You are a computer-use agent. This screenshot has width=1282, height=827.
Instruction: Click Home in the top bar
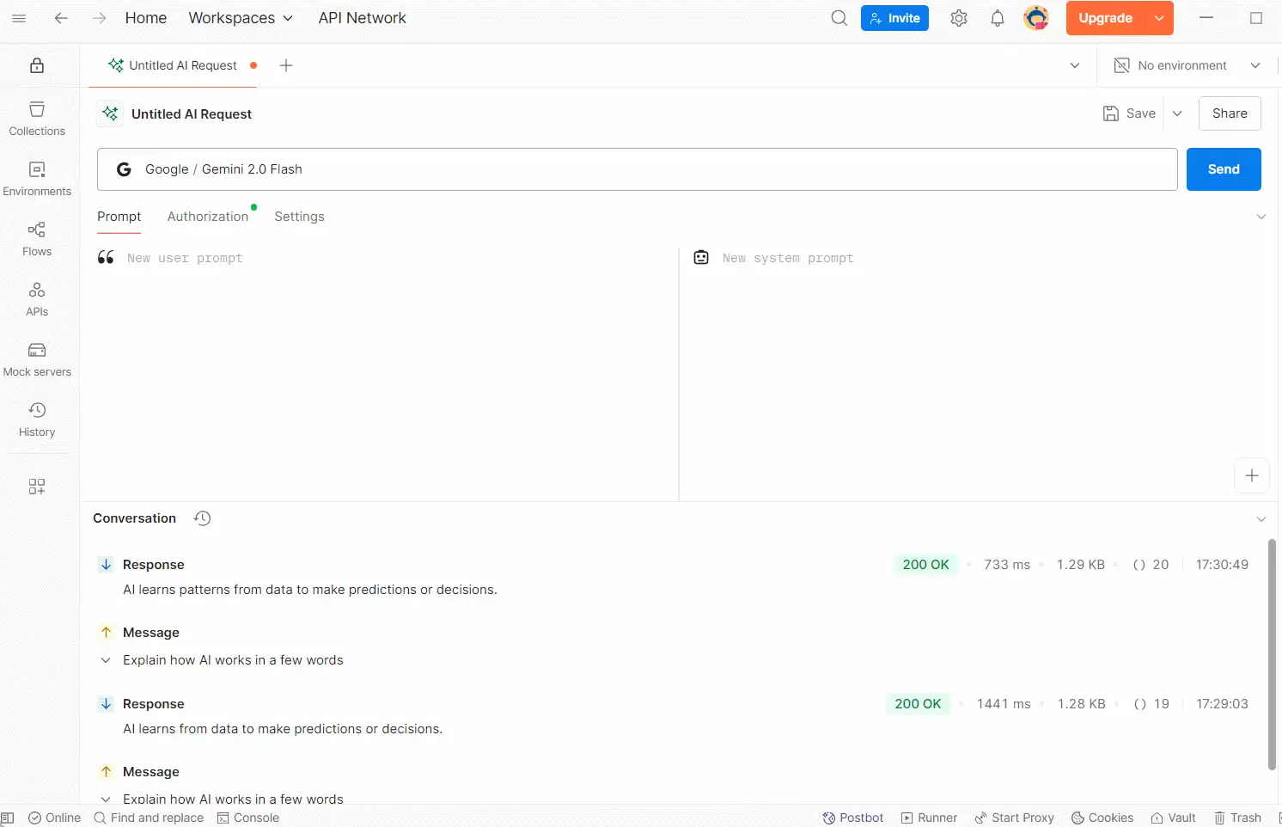[146, 18]
